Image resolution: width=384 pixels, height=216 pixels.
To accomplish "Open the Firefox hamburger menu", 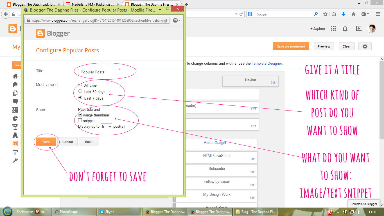I will coord(378,14).
